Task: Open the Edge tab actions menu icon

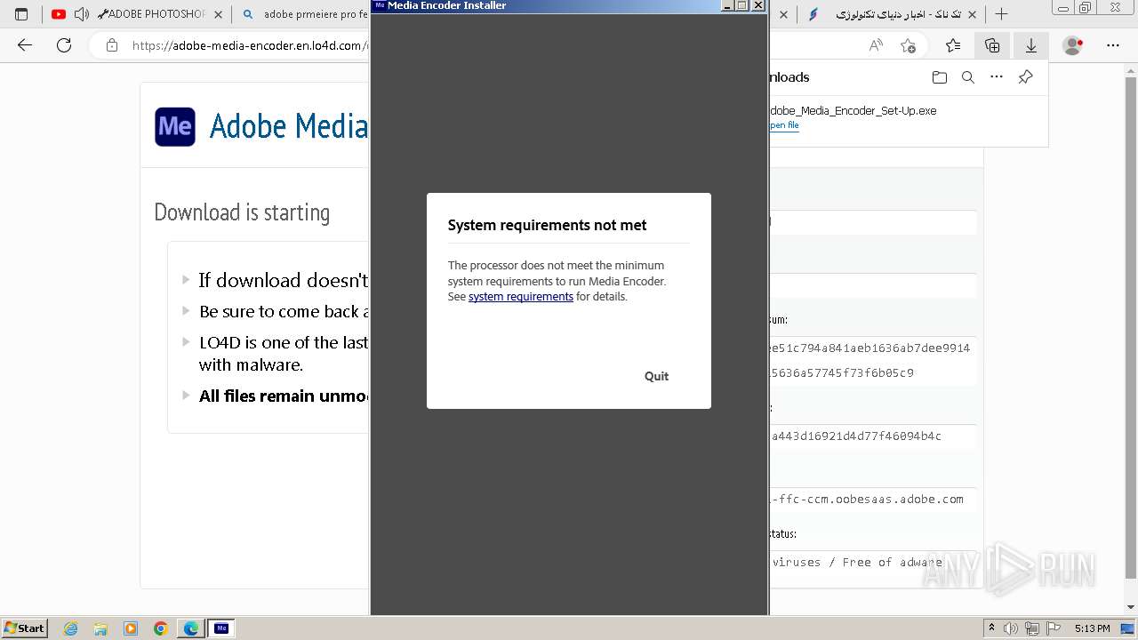Action: tap(22, 14)
